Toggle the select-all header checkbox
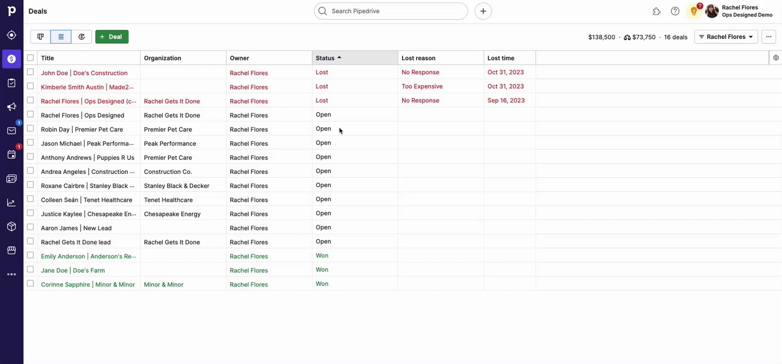The width and height of the screenshot is (782, 364). 30,58
